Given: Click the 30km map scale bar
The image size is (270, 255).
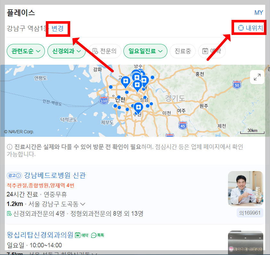Looking at the screenshot, I should 252,131.
